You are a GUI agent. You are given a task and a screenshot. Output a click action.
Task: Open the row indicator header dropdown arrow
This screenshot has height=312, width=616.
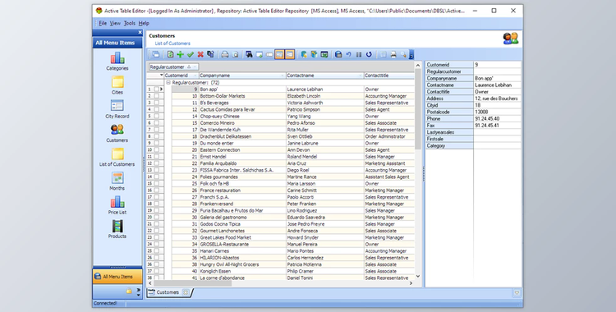pos(161,75)
